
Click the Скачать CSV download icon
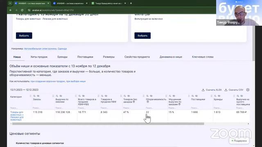(226, 90)
